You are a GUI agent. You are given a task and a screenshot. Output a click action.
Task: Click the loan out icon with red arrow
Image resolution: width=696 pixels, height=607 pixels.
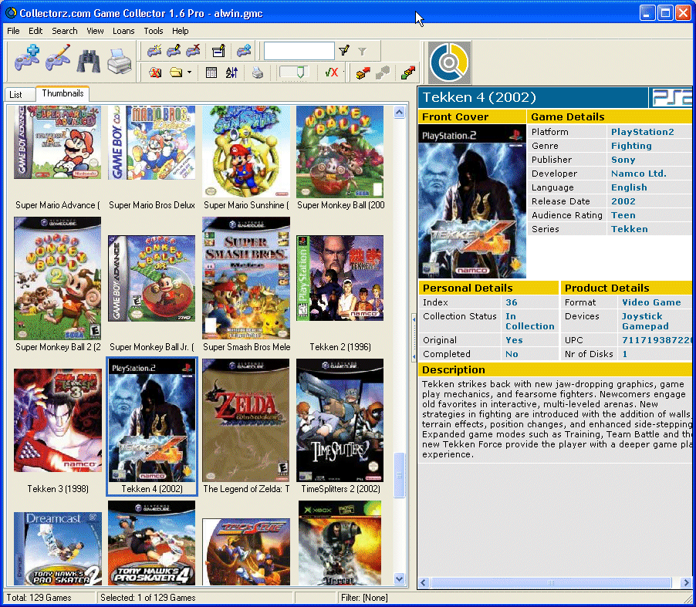363,73
